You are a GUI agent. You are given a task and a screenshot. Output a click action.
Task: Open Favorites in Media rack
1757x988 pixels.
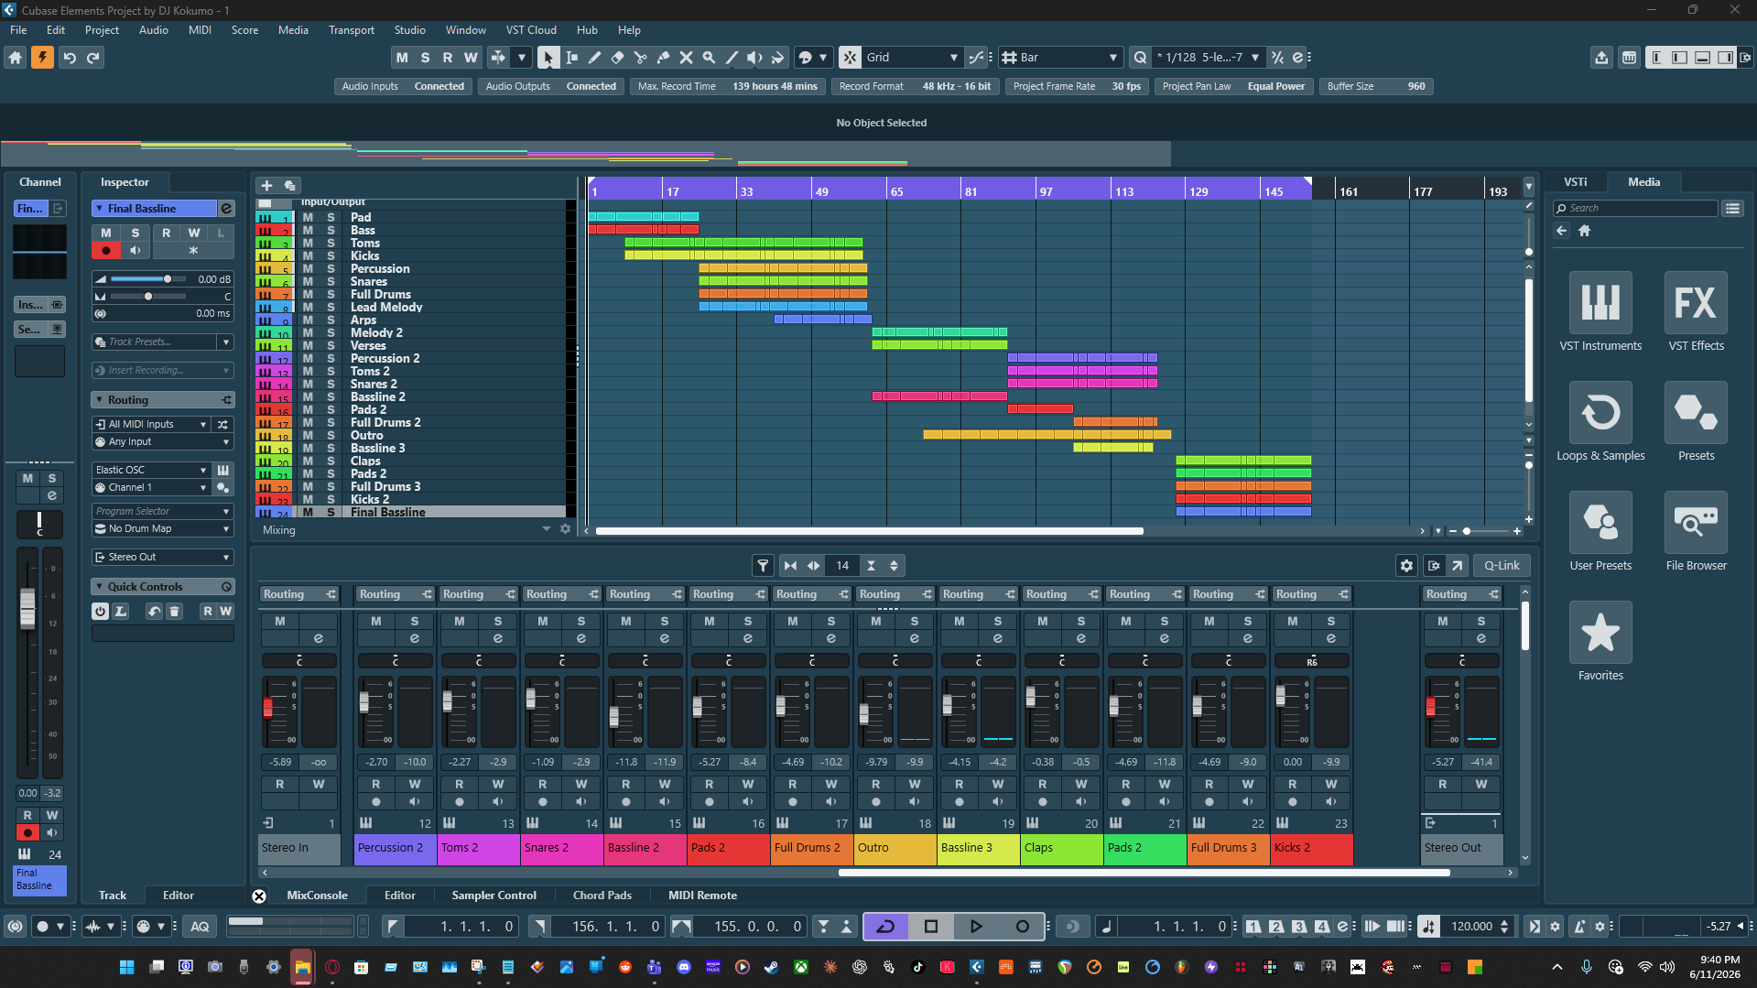[x=1600, y=642]
